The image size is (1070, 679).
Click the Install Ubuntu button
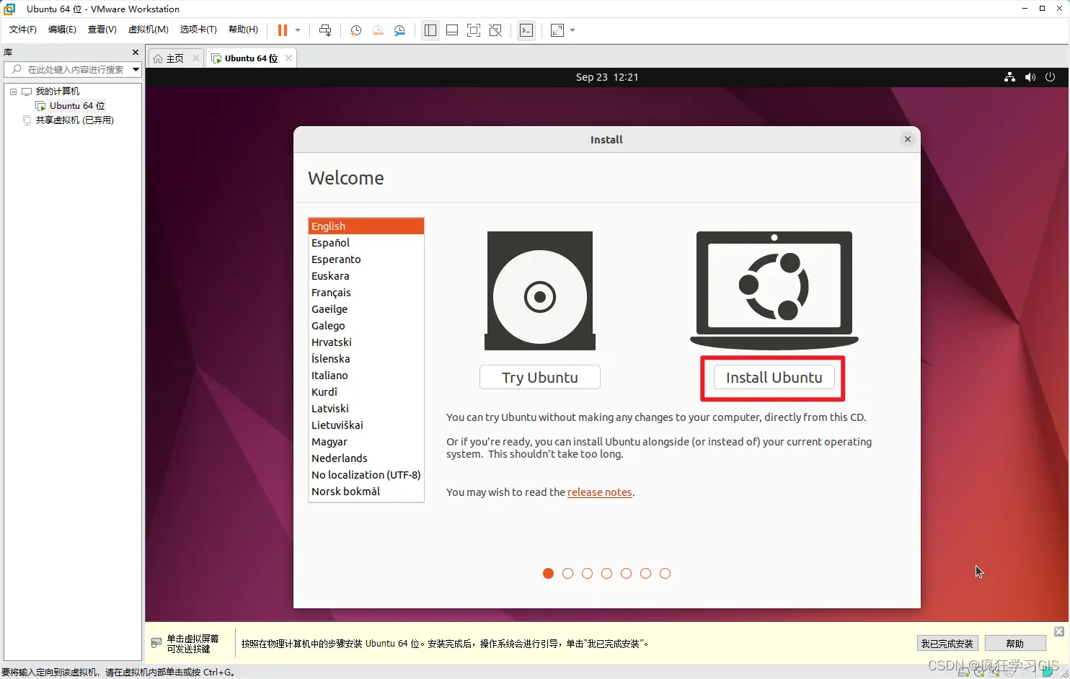click(x=774, y=378)
